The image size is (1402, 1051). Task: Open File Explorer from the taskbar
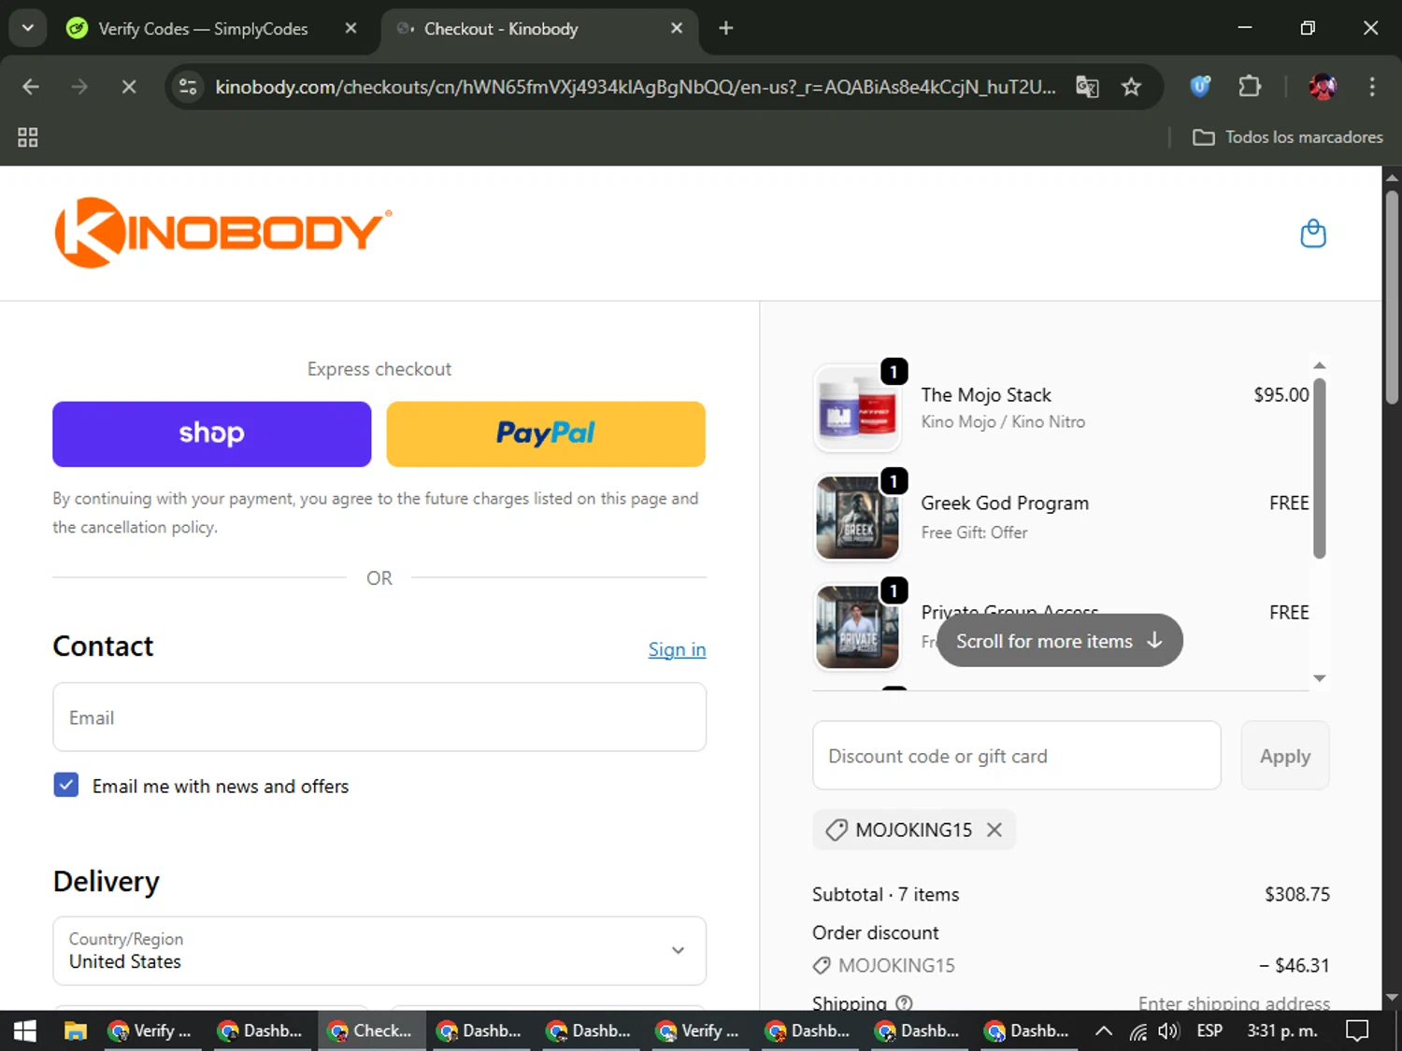pos(75,1030)
